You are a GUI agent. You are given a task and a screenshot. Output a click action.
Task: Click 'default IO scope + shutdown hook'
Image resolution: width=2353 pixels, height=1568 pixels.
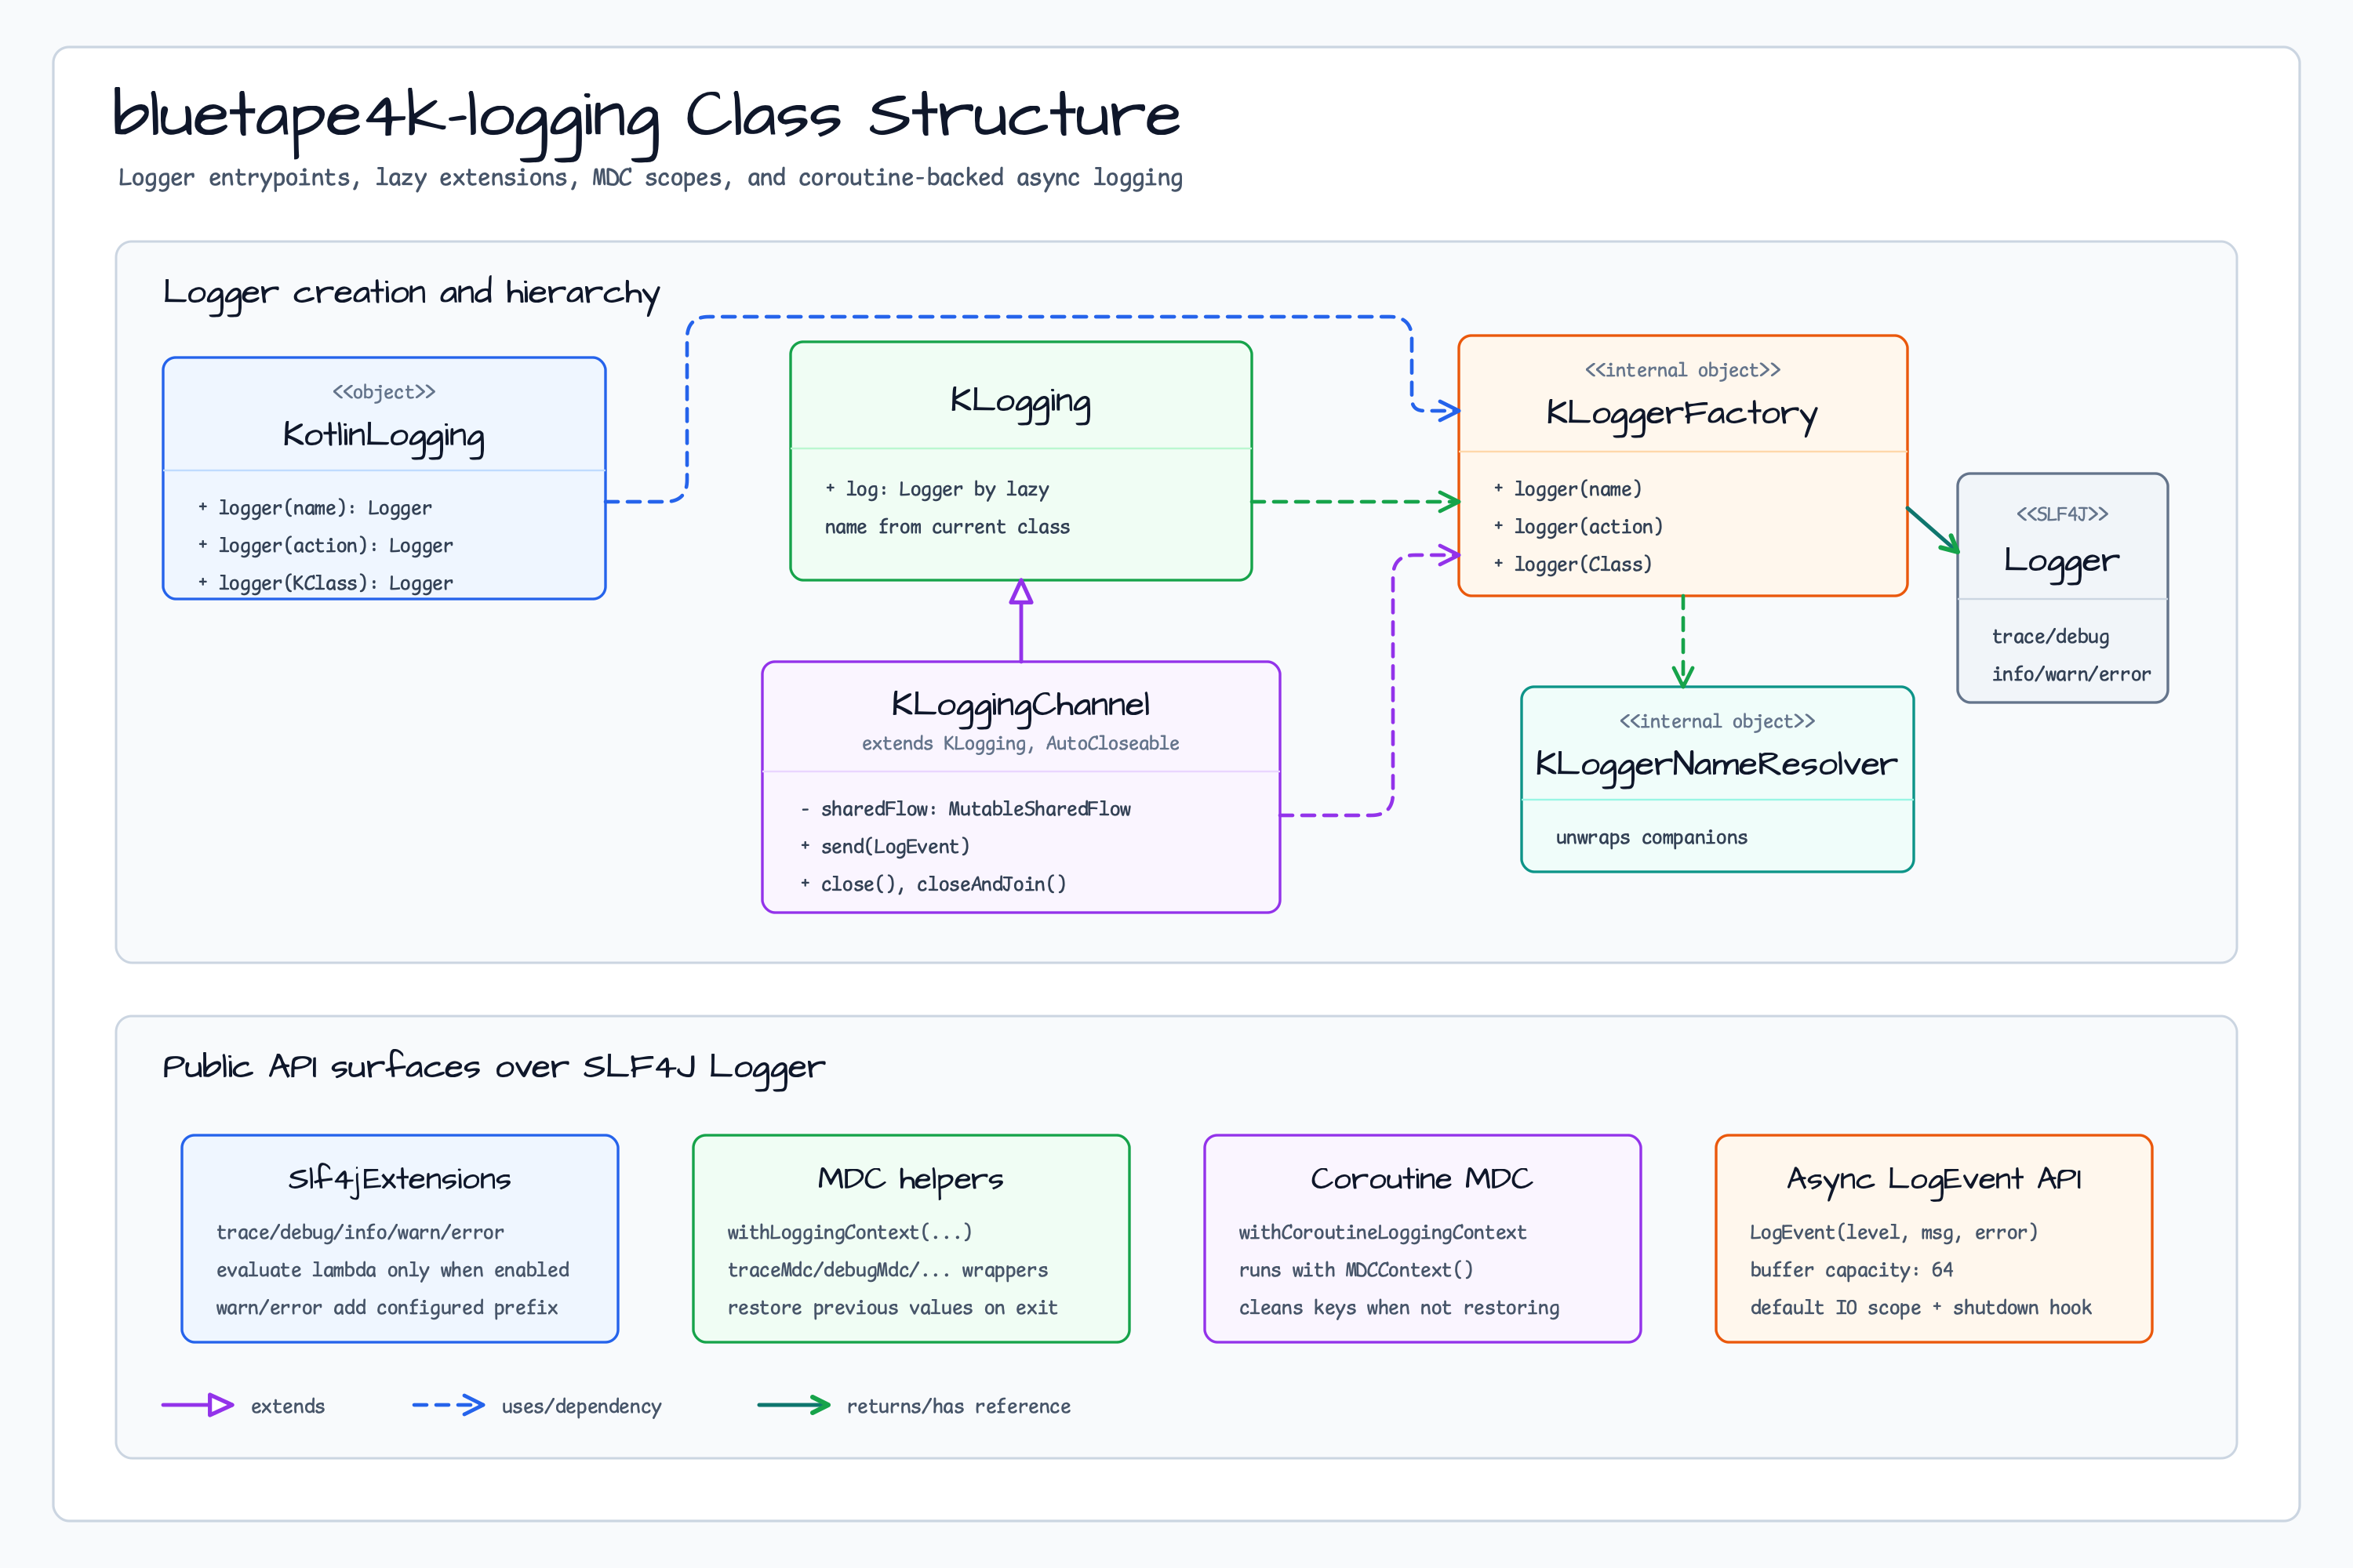1921,1308
